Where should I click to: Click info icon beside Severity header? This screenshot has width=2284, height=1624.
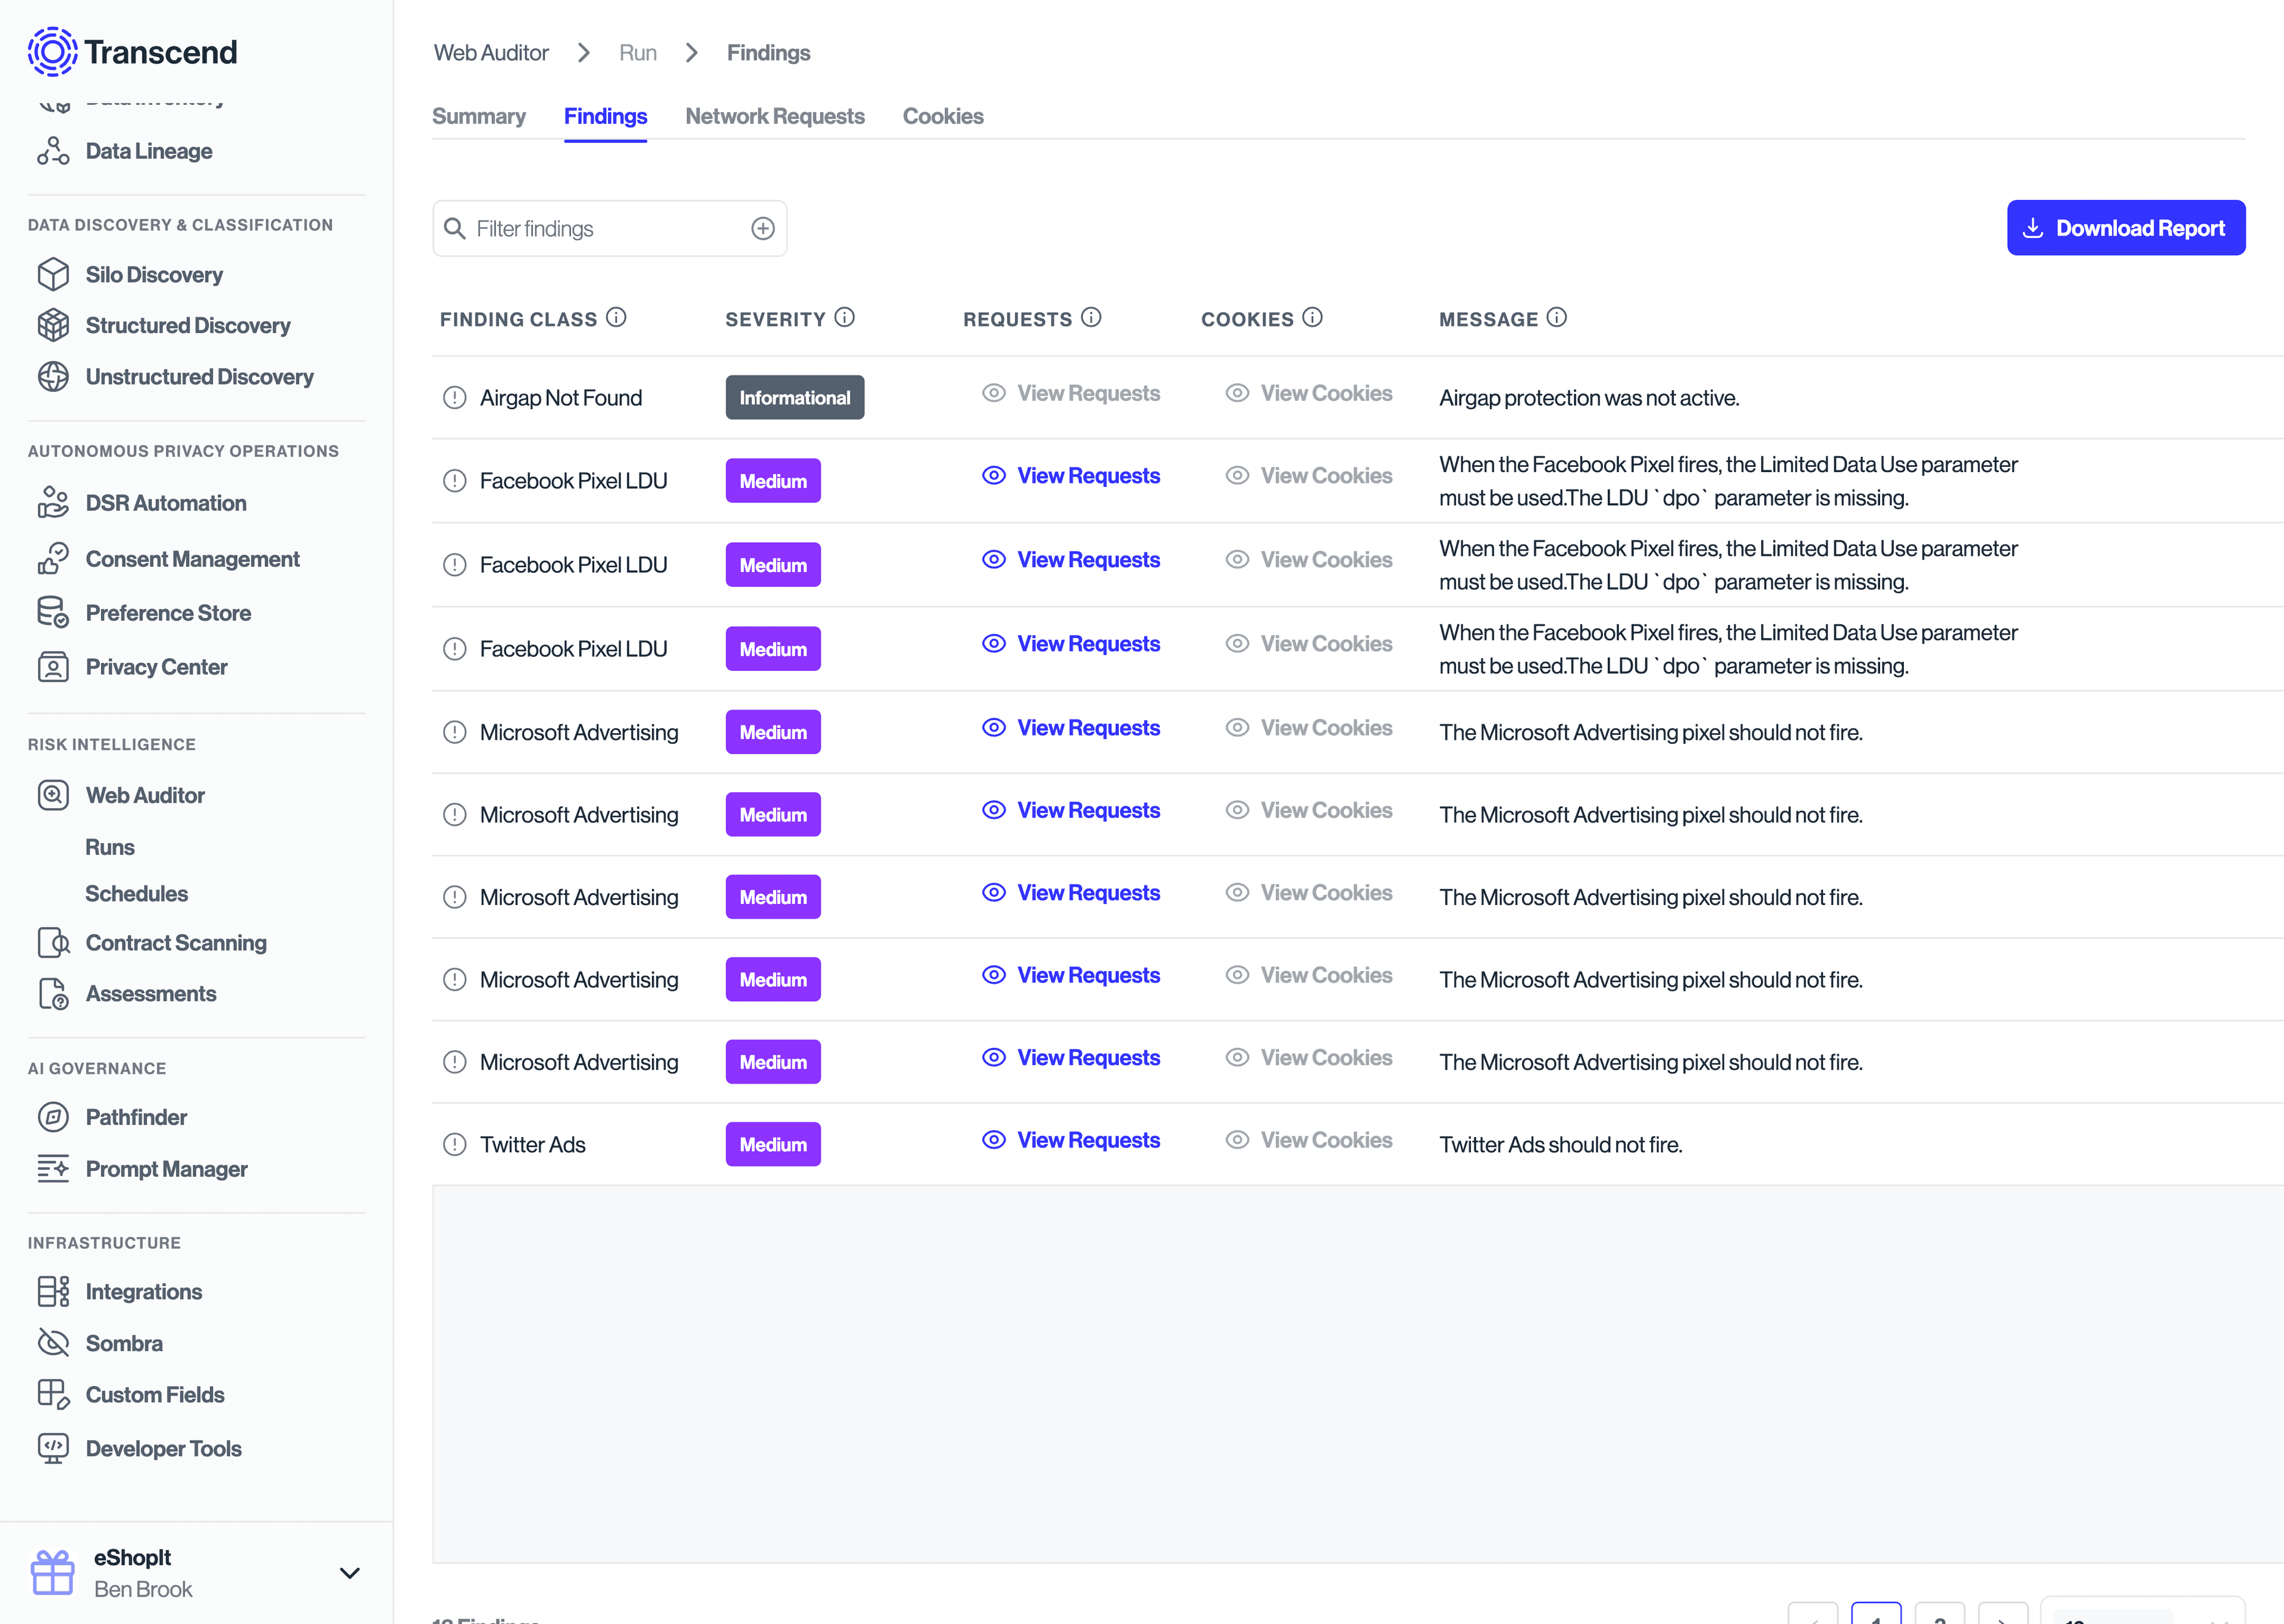click(845, 318)
